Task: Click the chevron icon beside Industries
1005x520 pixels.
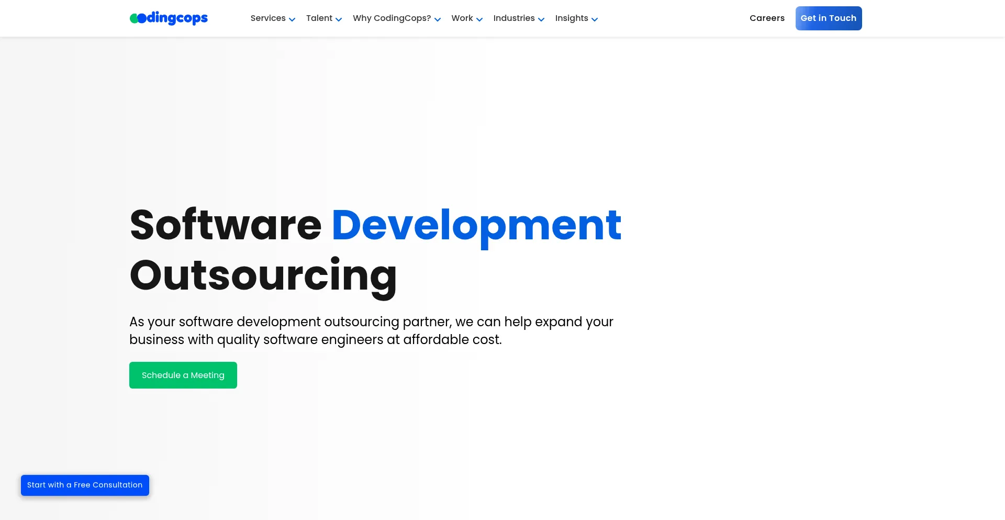Action: pyautogui.click(x=541, y=19)
